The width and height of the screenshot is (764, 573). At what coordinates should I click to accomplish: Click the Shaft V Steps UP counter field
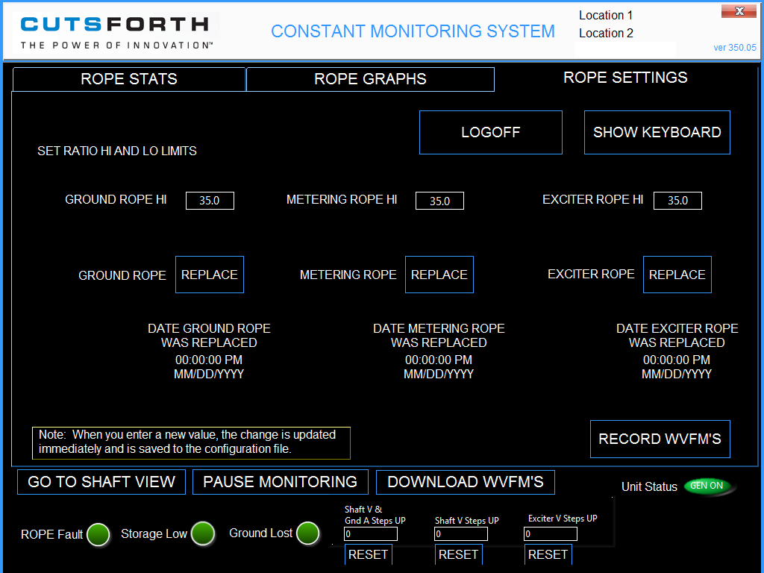[461, 534]
